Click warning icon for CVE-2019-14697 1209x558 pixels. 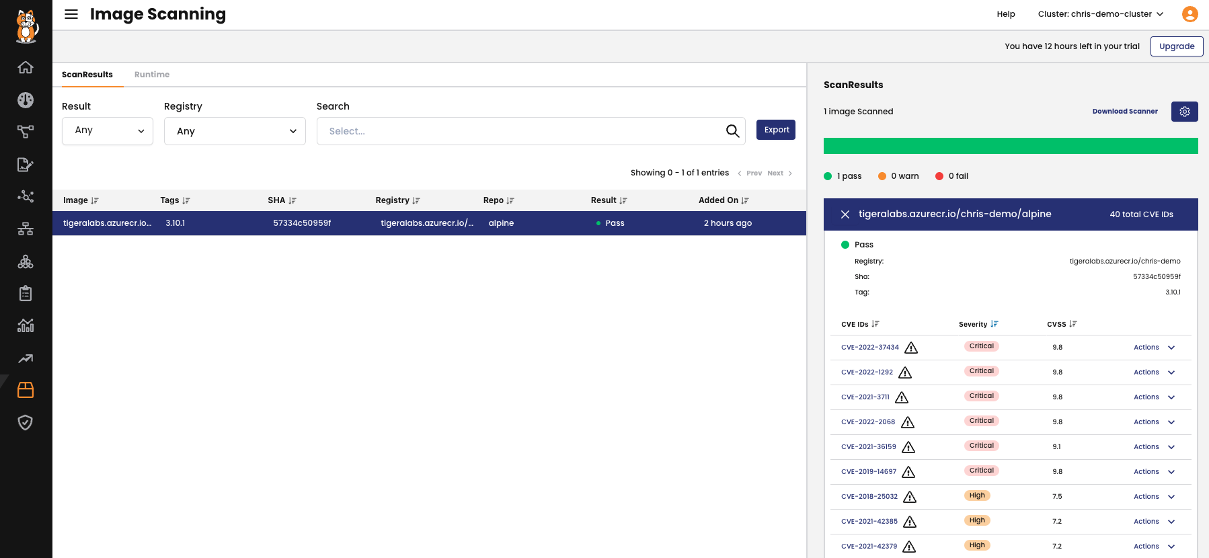(908, 472)
